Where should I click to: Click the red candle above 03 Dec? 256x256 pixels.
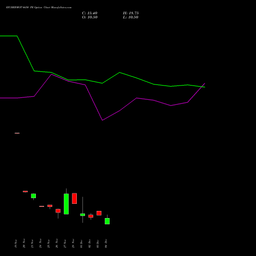(x=99, y=213)
